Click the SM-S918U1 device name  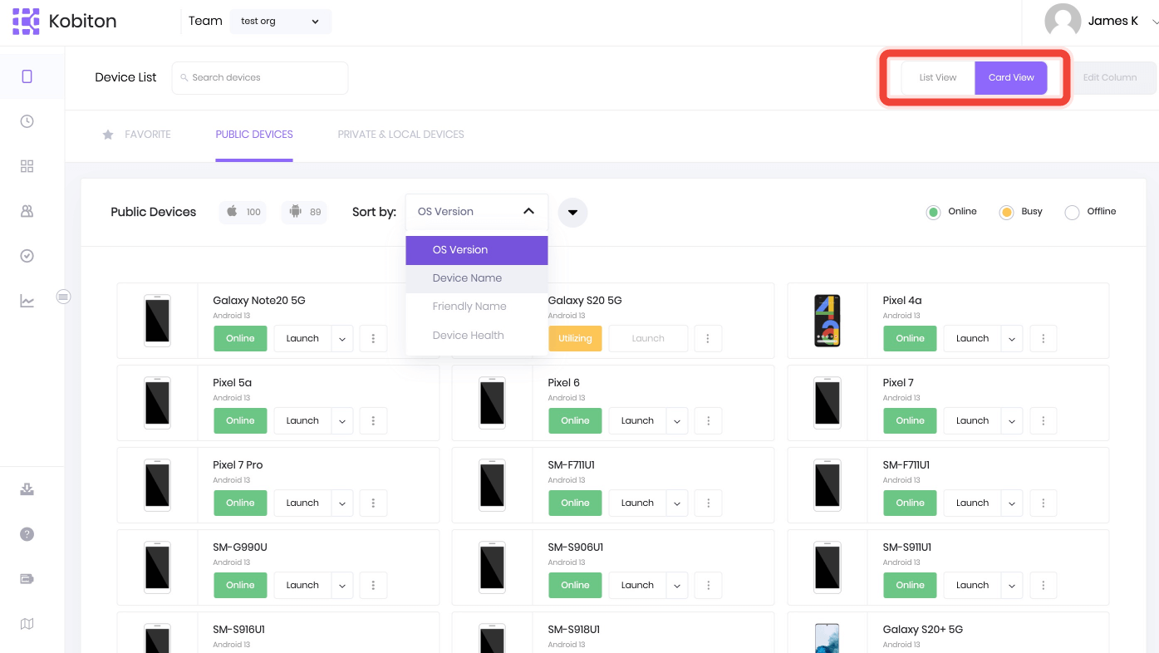(574, 630)
